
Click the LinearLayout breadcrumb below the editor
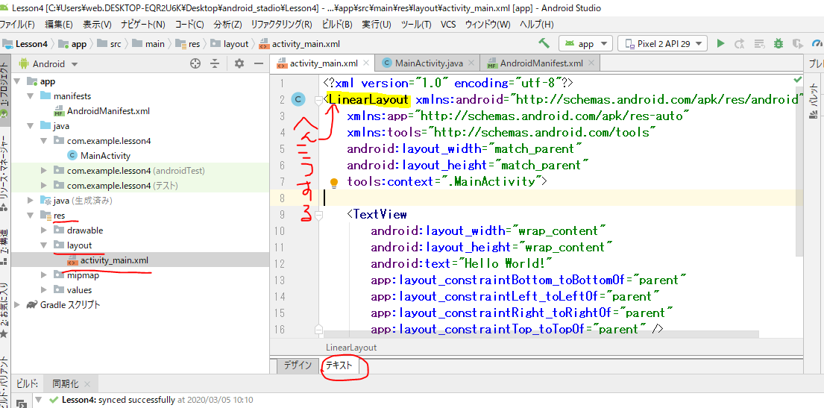click(351, 348)
